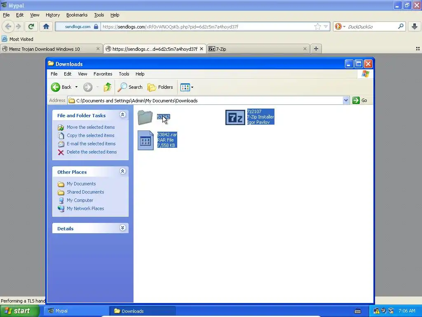Click the sendlogs.com site identity lock
Image resolution: width=422 pixels, height=317 pixels.
[96, 26]
